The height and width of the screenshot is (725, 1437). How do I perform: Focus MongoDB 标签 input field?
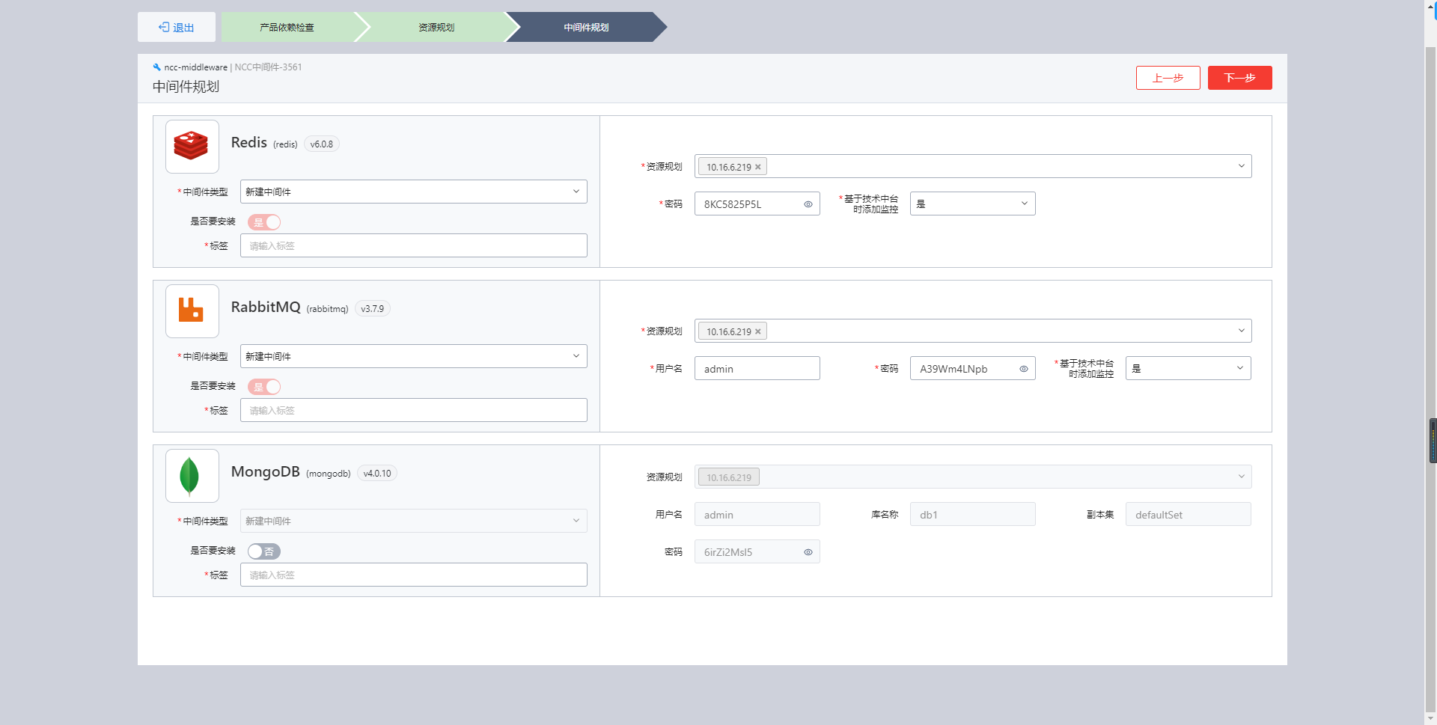pos(413,575)
